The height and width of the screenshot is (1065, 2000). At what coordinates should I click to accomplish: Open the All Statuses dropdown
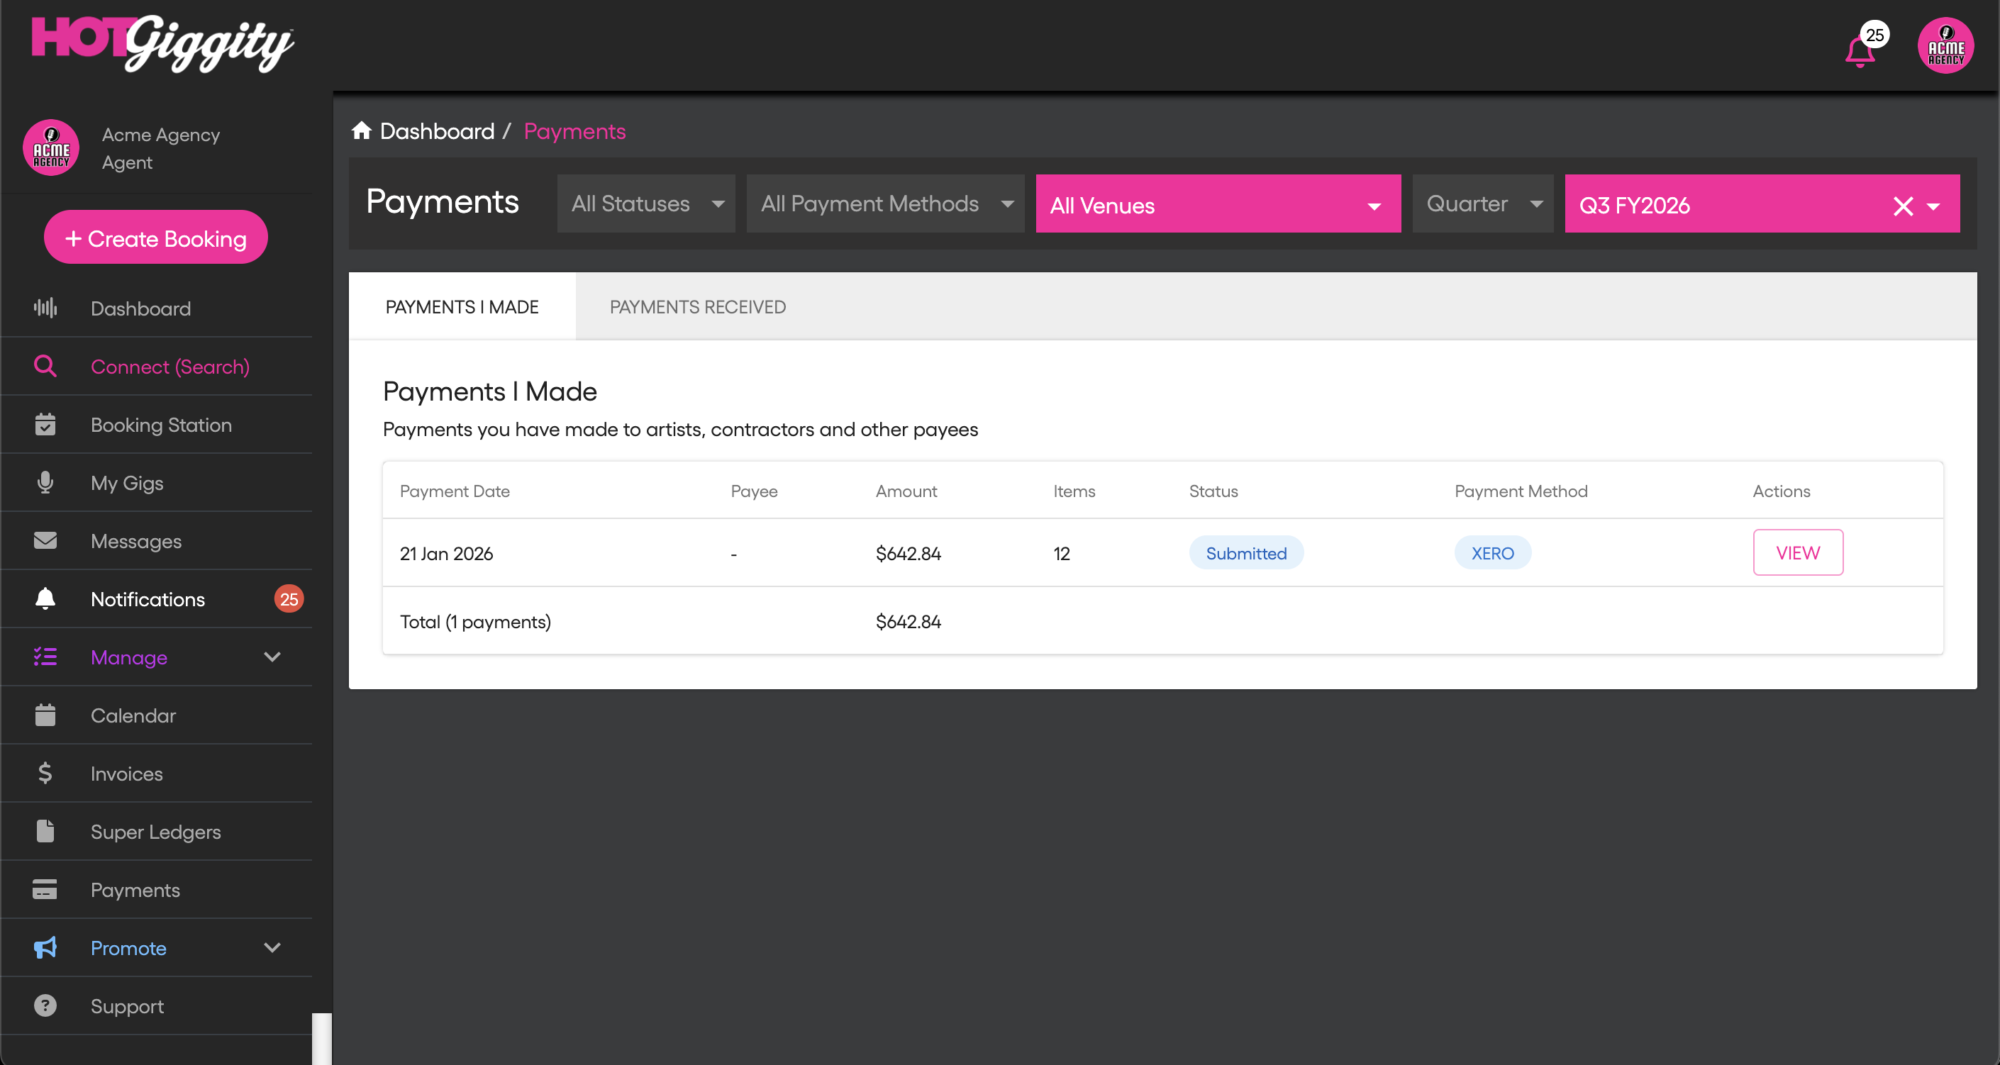(x=646, y=203)
